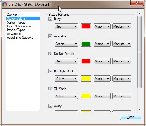This screenshot has width=146, height=126.
Task: Click the vertical scrollbar thumb
Action: point(140,52)
